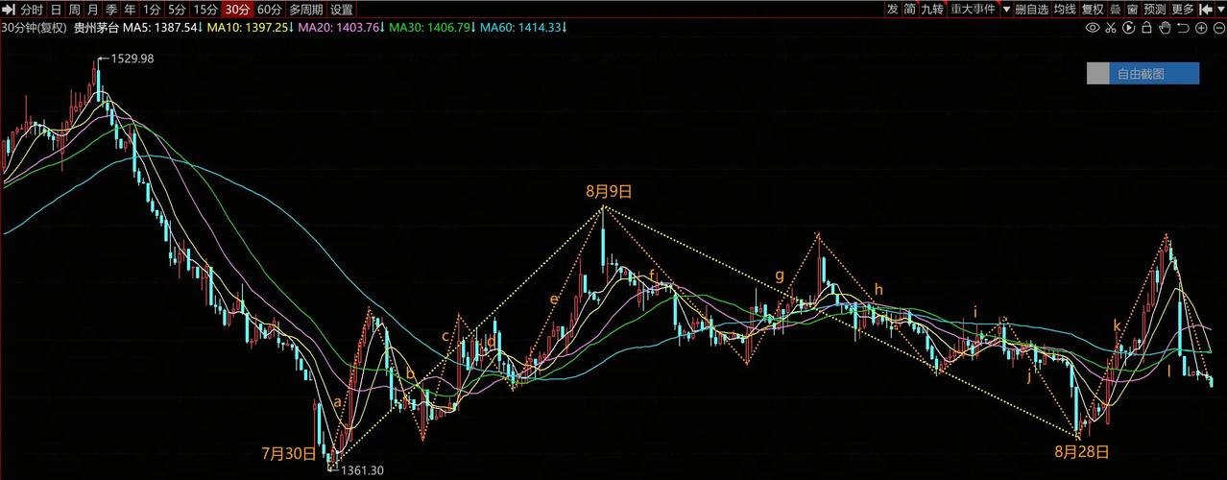This screenshot has width=1227, height=480.
Task: Click the 自由截图 screenshot button
Action: point(1142,73)
